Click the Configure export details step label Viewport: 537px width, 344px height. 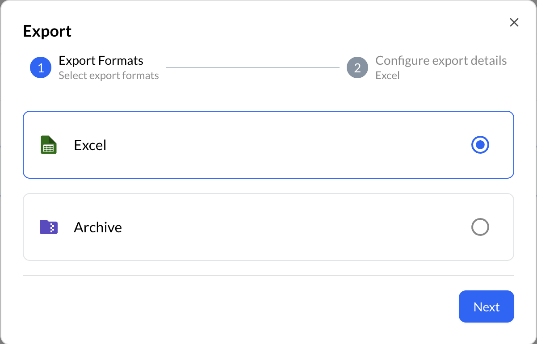point(441,60)
